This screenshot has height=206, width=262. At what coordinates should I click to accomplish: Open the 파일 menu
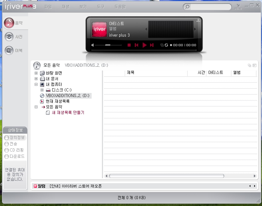pyautogui.click(x=48, y=7)
